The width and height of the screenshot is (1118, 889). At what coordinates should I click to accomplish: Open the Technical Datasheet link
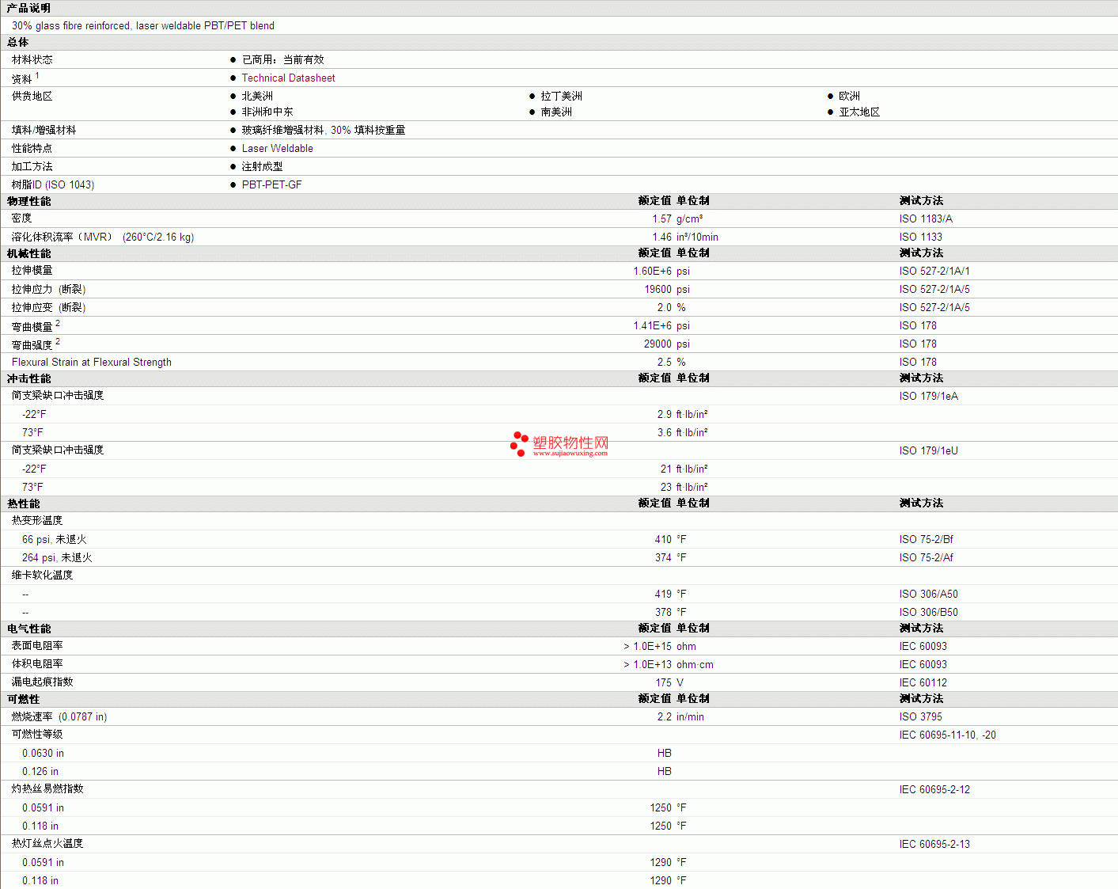(288, 78)
